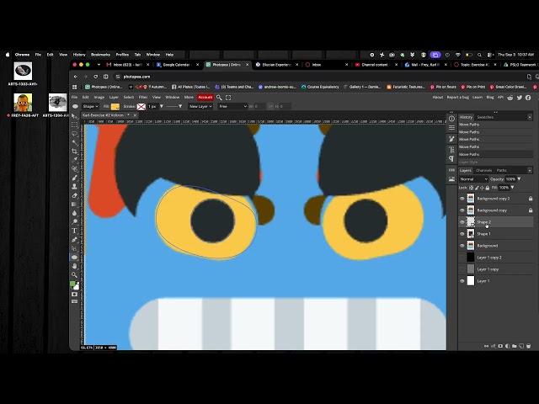
Task: Select the Ellipse shape tool
Action: point(74,257)
